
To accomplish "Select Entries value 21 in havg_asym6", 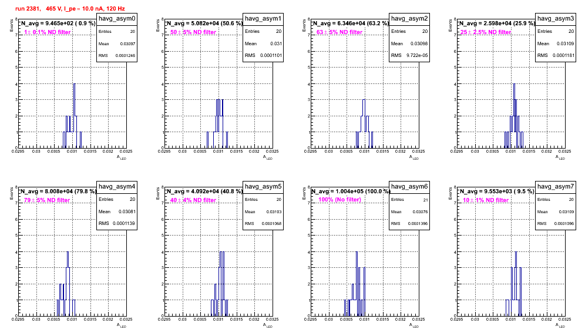I will (425, 200).
